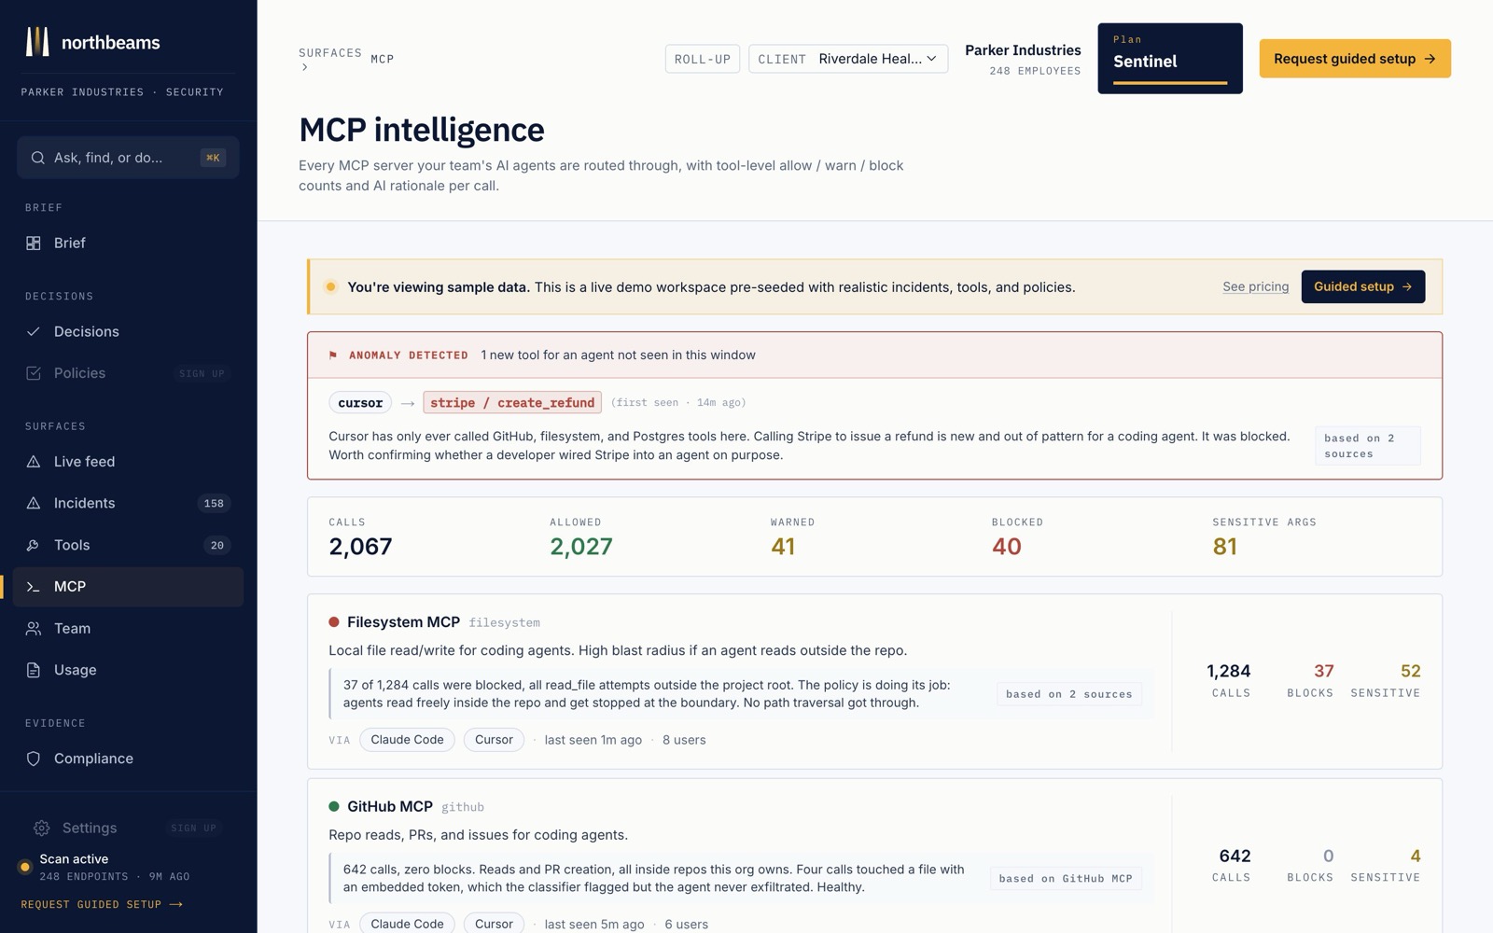The width and height of the screenshot is (1493, 933).
Task: Click the cursor agent pill
Action: [360, 403]
